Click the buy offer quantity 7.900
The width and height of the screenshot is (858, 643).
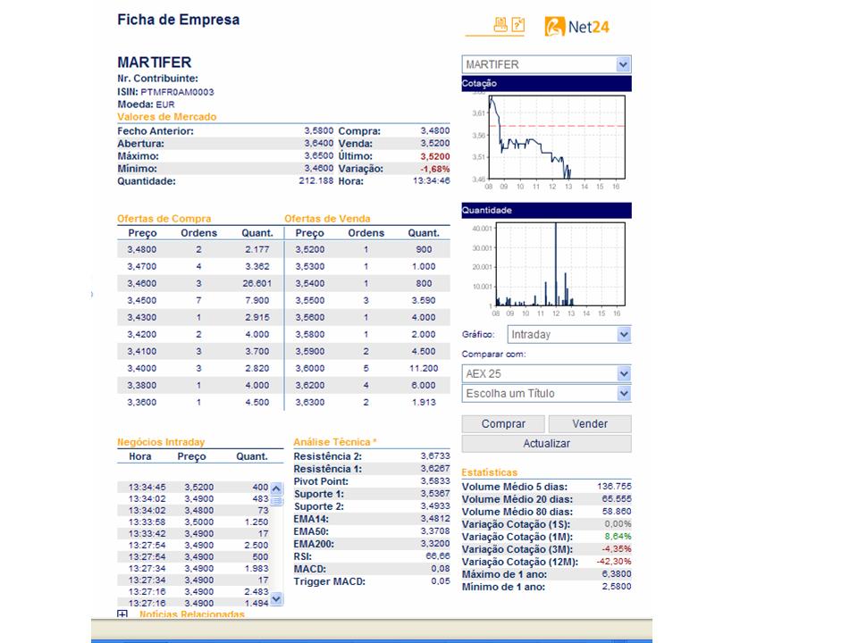(257, 300)
